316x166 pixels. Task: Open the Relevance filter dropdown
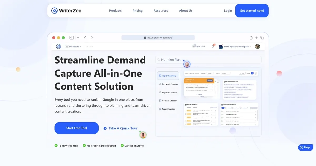point(210,73)
